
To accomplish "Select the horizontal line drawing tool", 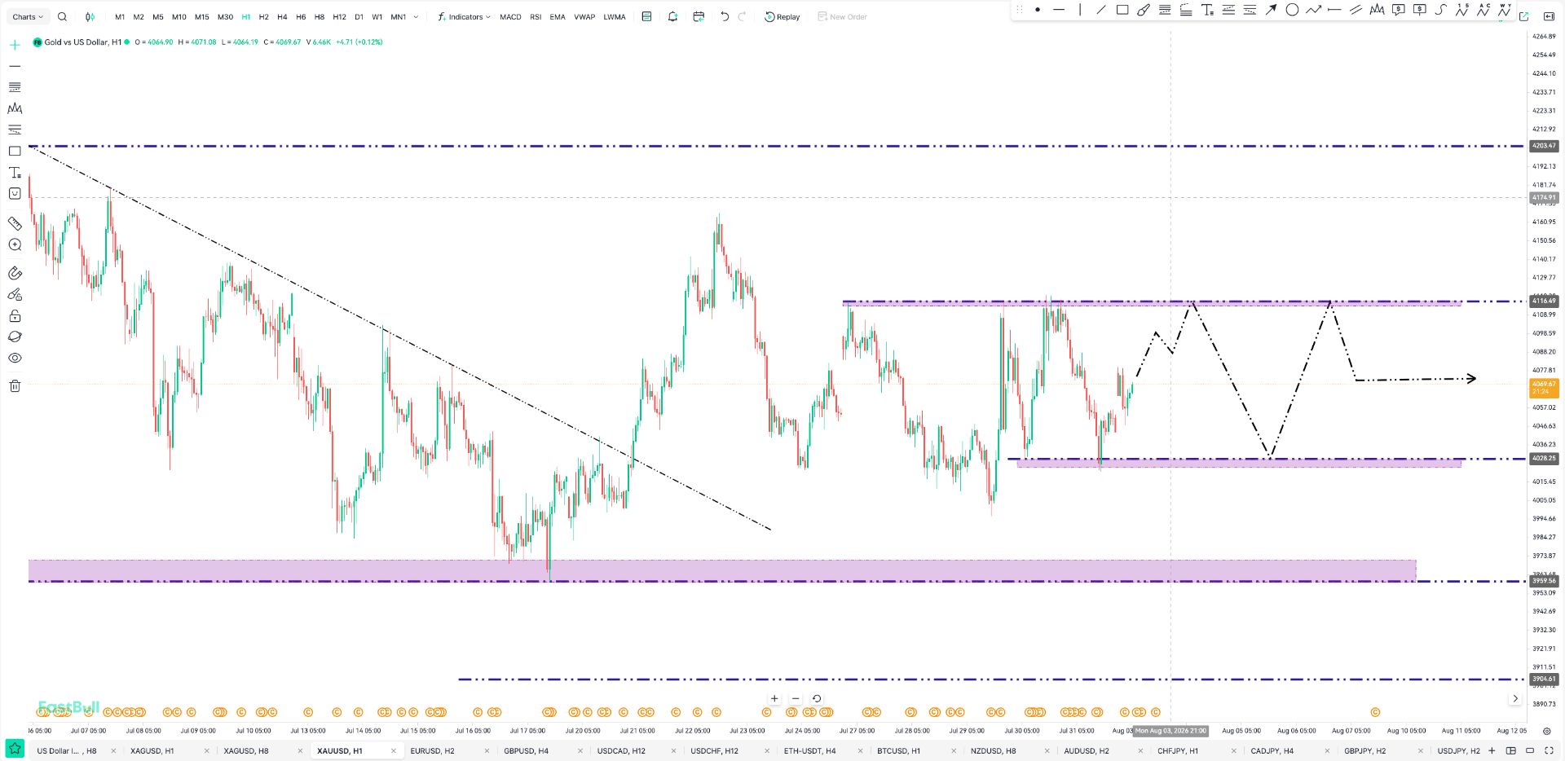I will (x=1059, y=10).
